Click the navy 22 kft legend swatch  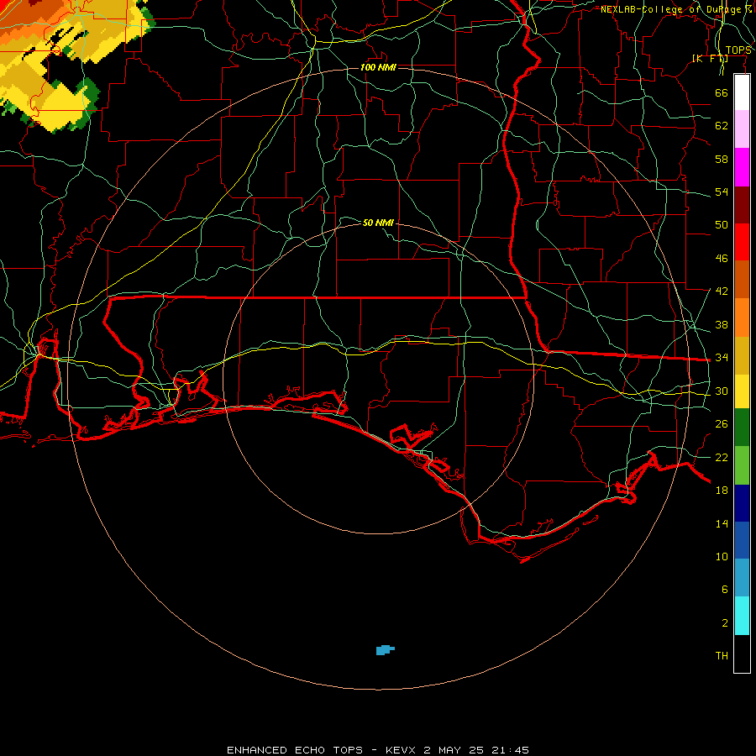coord(742,503)
